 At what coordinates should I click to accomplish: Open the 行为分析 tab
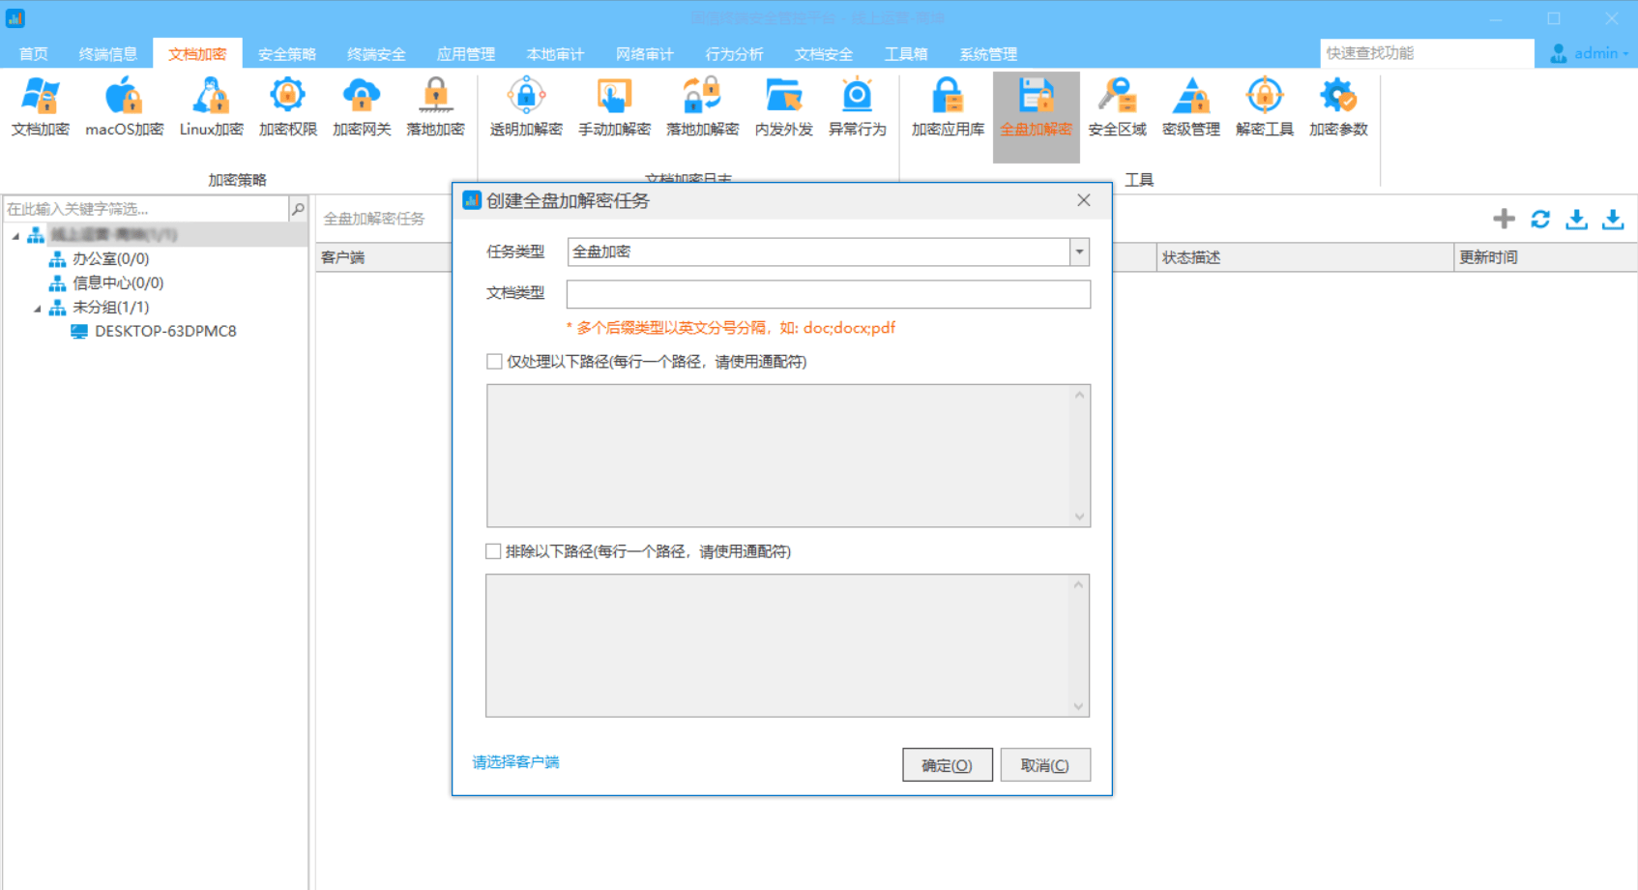click(x=734, y=53)
